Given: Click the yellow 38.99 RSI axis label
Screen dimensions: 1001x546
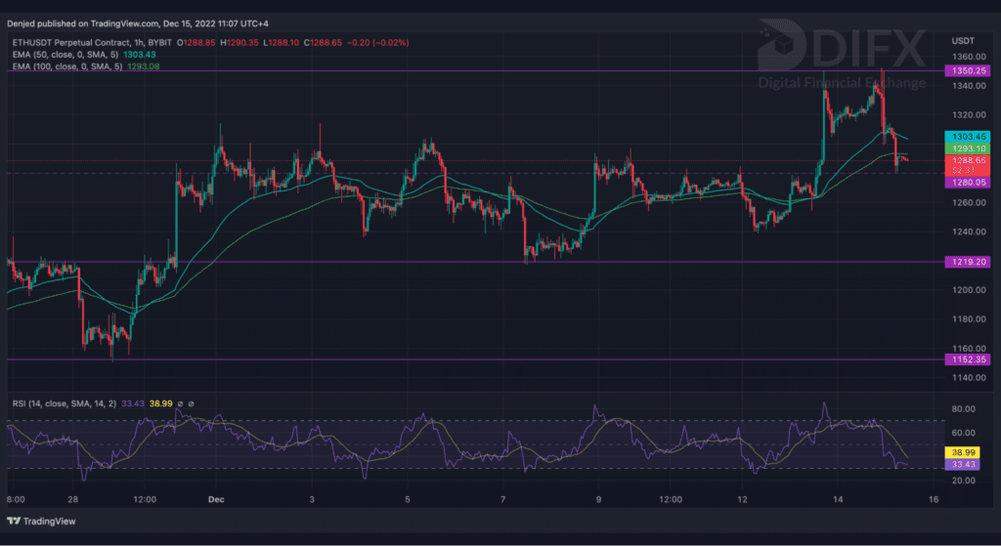Looking at the screenshot, I should click(966, 454).
